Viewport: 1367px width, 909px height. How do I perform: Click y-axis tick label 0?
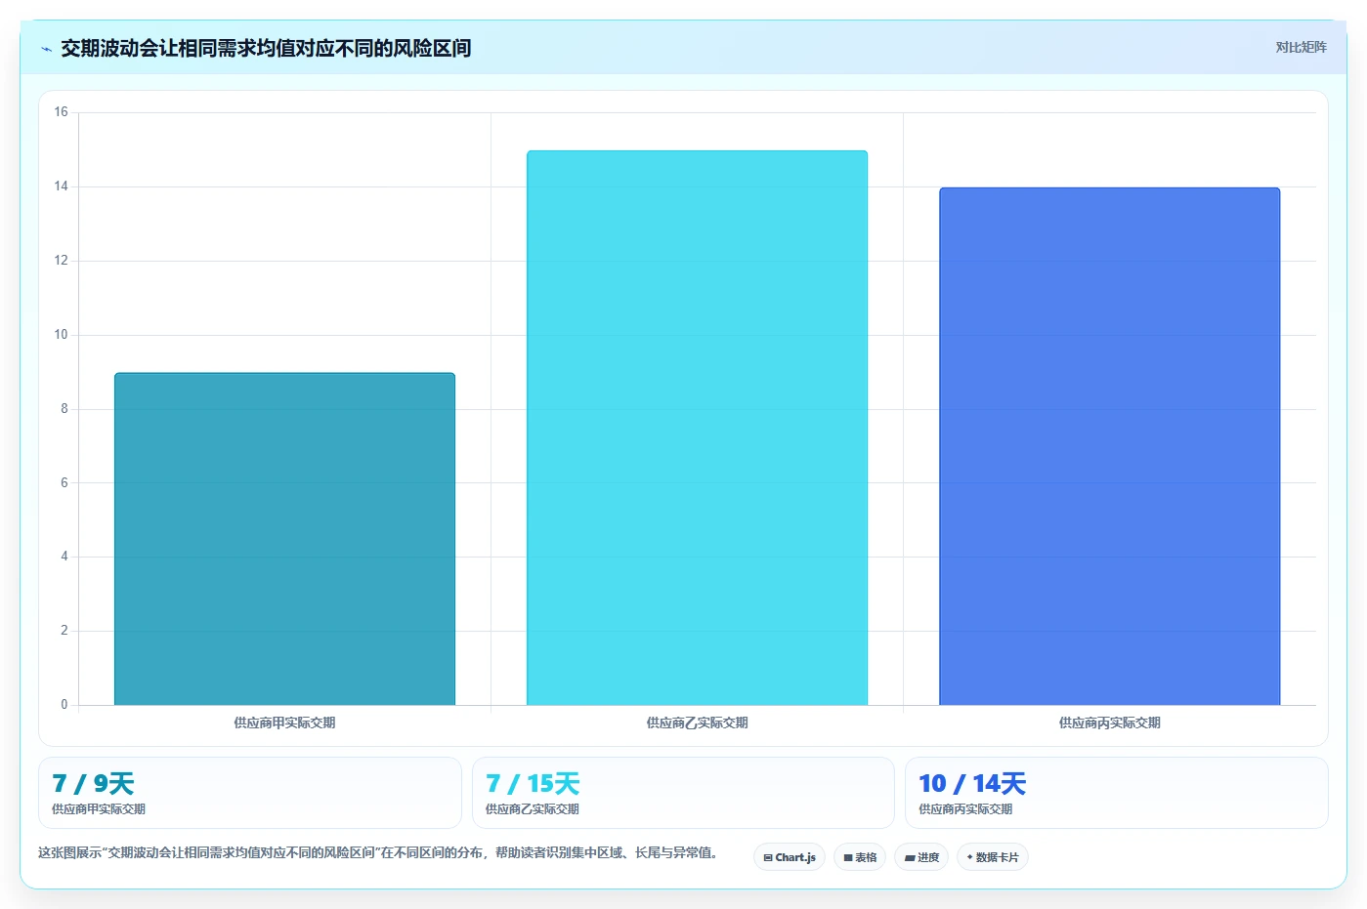[x=64, y=705]
